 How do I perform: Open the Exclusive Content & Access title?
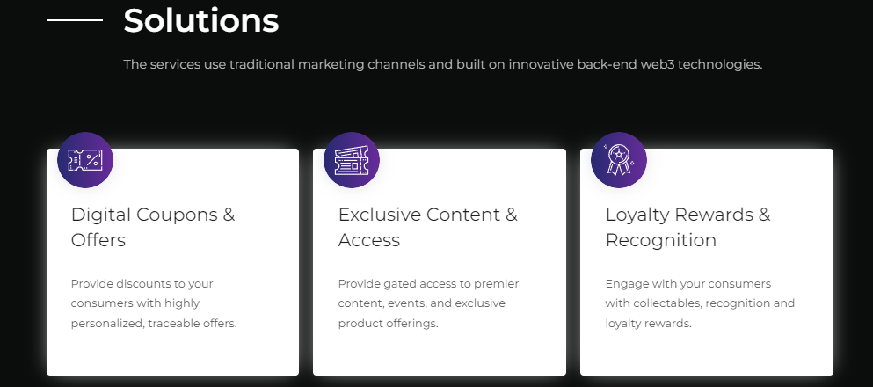pos(427,227)
